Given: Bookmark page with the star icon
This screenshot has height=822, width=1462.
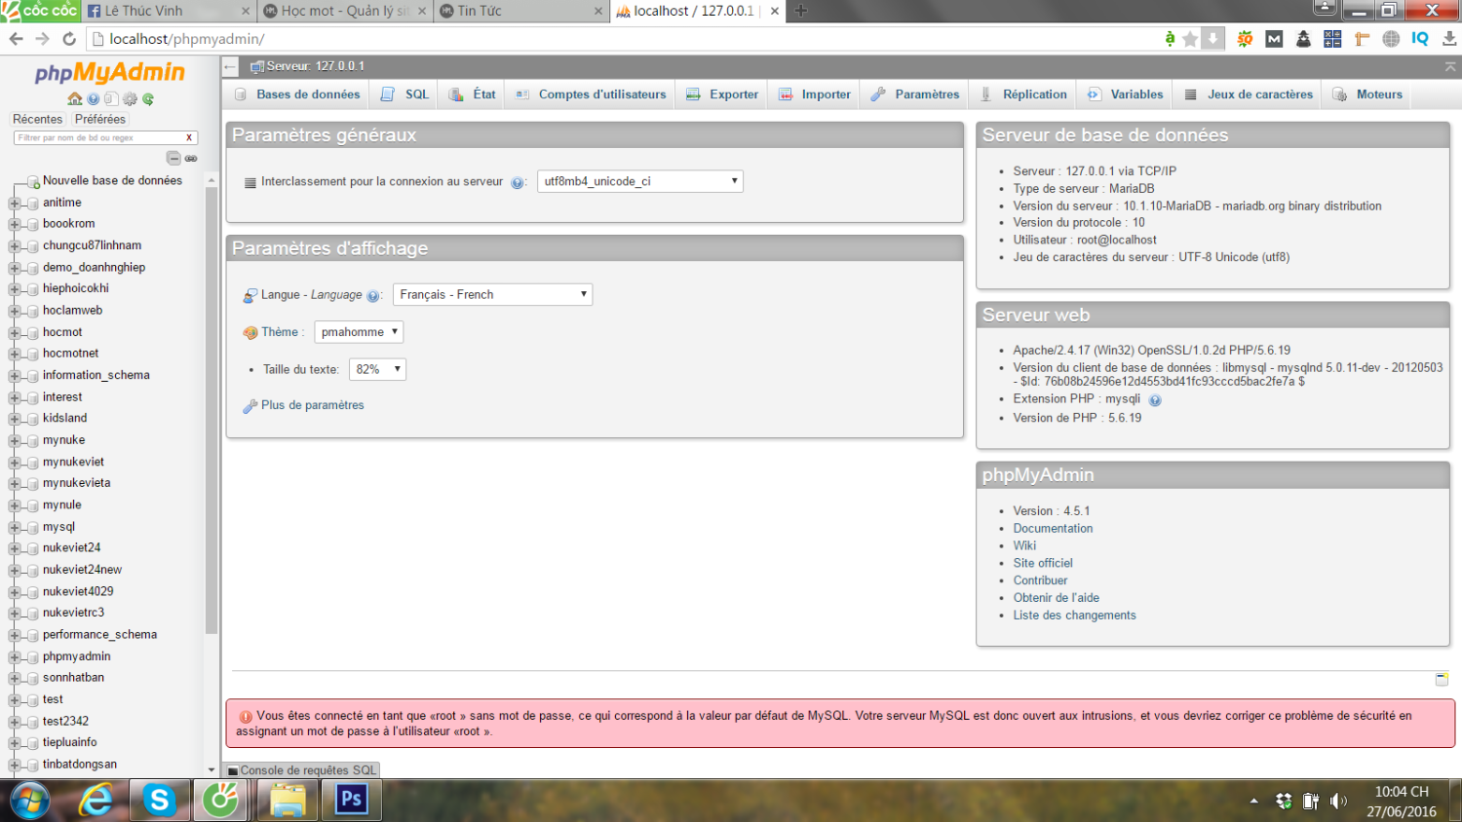Looking at the screenshot, I should [1190, 39].
